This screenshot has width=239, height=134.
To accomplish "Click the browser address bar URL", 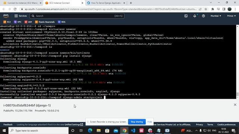I will (111, 9).
